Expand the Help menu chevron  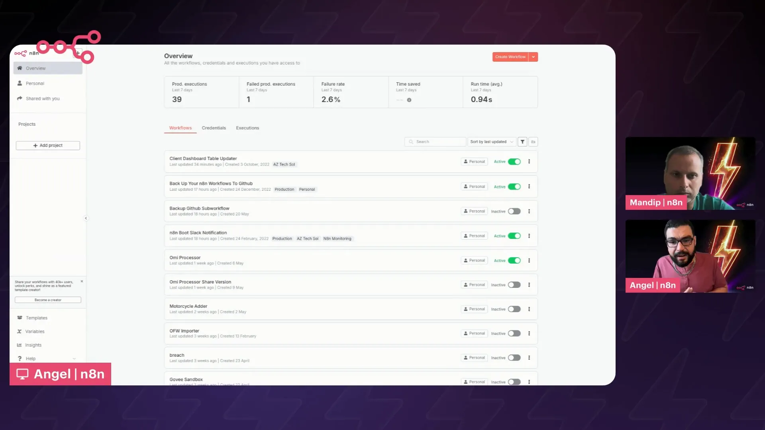[74, 359]
